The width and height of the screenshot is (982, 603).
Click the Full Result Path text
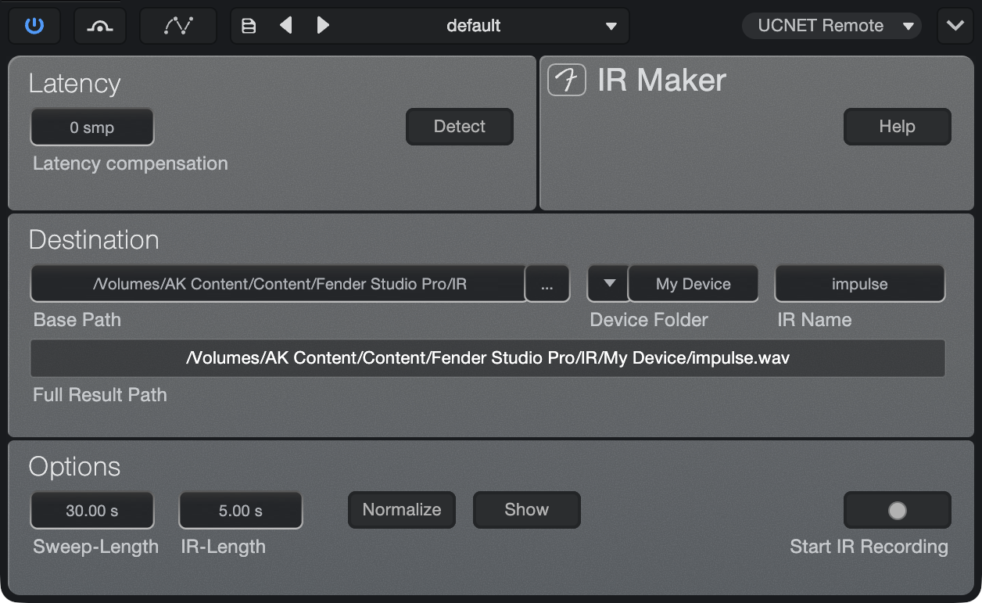pyautogui.click(x=488, y=358)
